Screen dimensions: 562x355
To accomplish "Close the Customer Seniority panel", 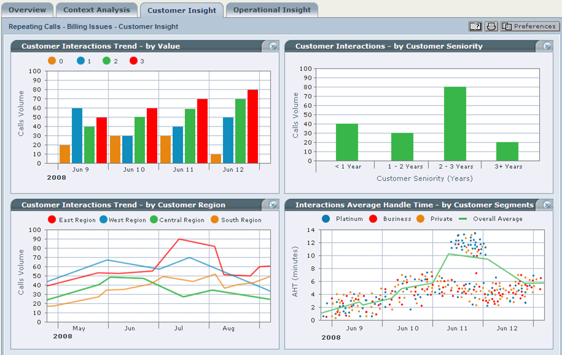I will pyautogui.click(x=547, y=46).
